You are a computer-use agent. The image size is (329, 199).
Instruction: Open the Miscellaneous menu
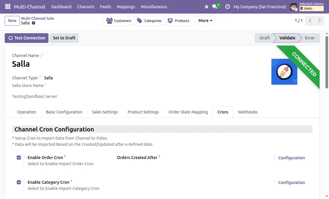(x=154, y=7)
